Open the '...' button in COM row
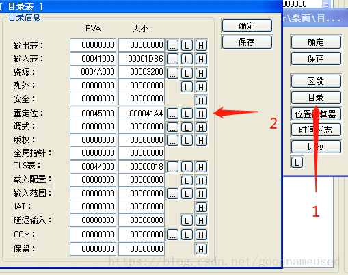Screen dimensions: 348x275 [172, 235]
